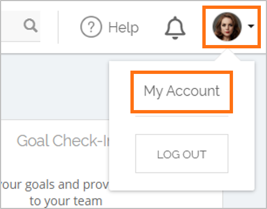This screenshot has width=267, height=209.
Task: Click the Help text label
Action: [124, 28]
